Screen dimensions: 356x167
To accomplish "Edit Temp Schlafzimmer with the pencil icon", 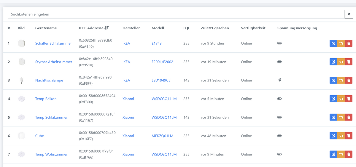I will pos(333,117).
